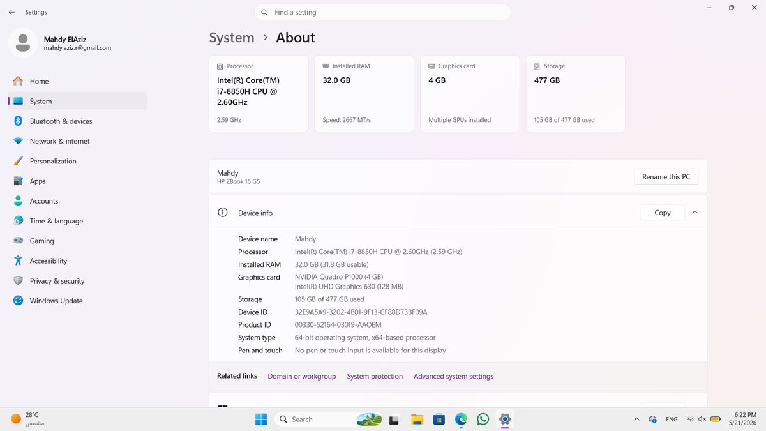The image size is (766, 431).
Task: Click the muted volume tray icon
Action: click(702, 420)
